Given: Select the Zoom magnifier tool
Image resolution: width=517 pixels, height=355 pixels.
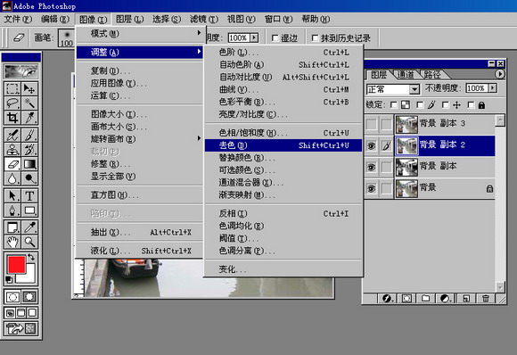Looking at the screenshot, I should pos(29,242).
